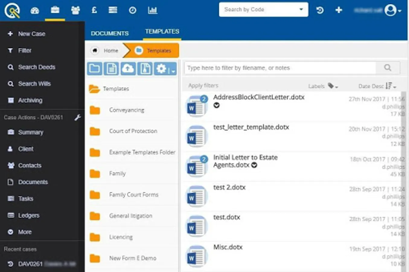Expand options arrow under AddressBlockClientLetter.dotx
The image size is (409, 272).
pos(216,105)
